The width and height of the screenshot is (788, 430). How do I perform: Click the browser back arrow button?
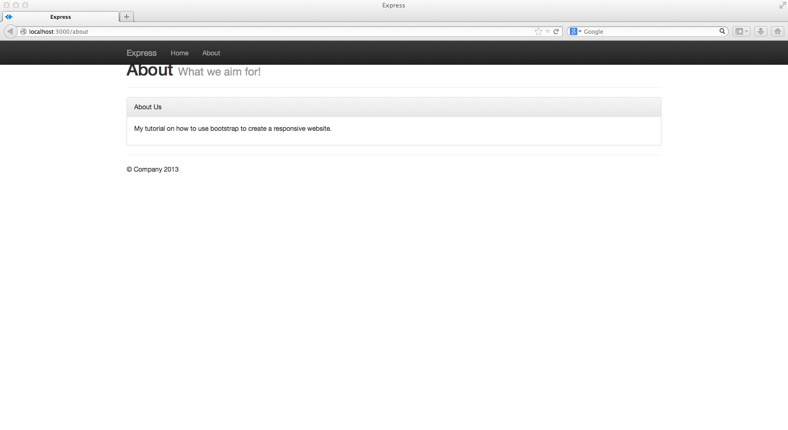[10, 31]
